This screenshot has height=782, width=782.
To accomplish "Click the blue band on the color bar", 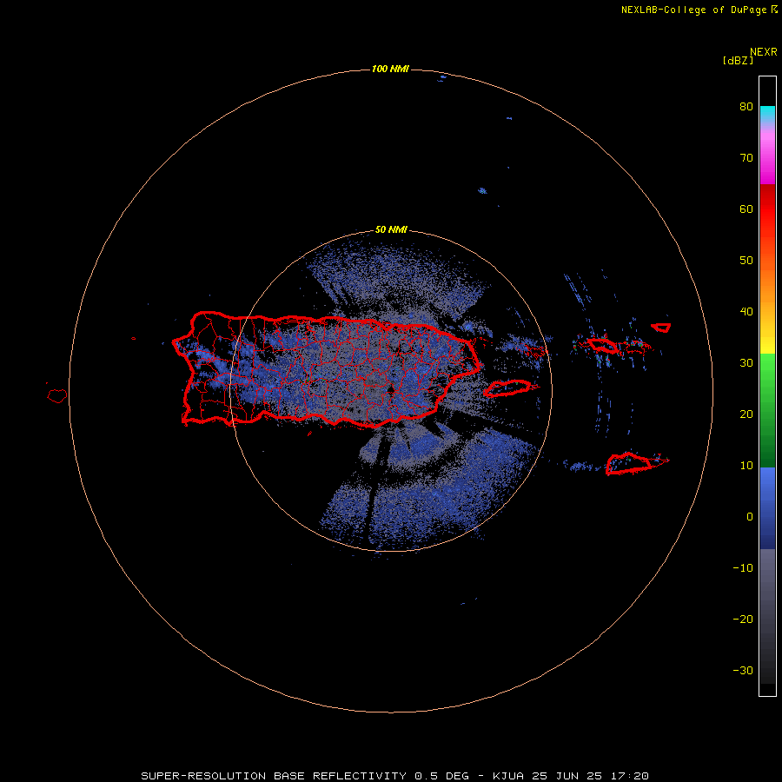I will 767,507.
